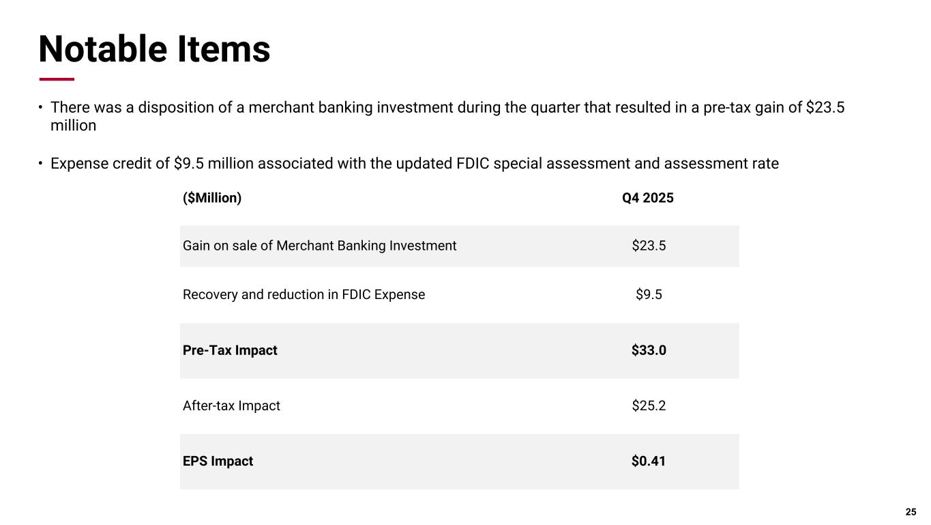Click the "($Million)" table header
931x525 pixels.
[x=212, y=198]
